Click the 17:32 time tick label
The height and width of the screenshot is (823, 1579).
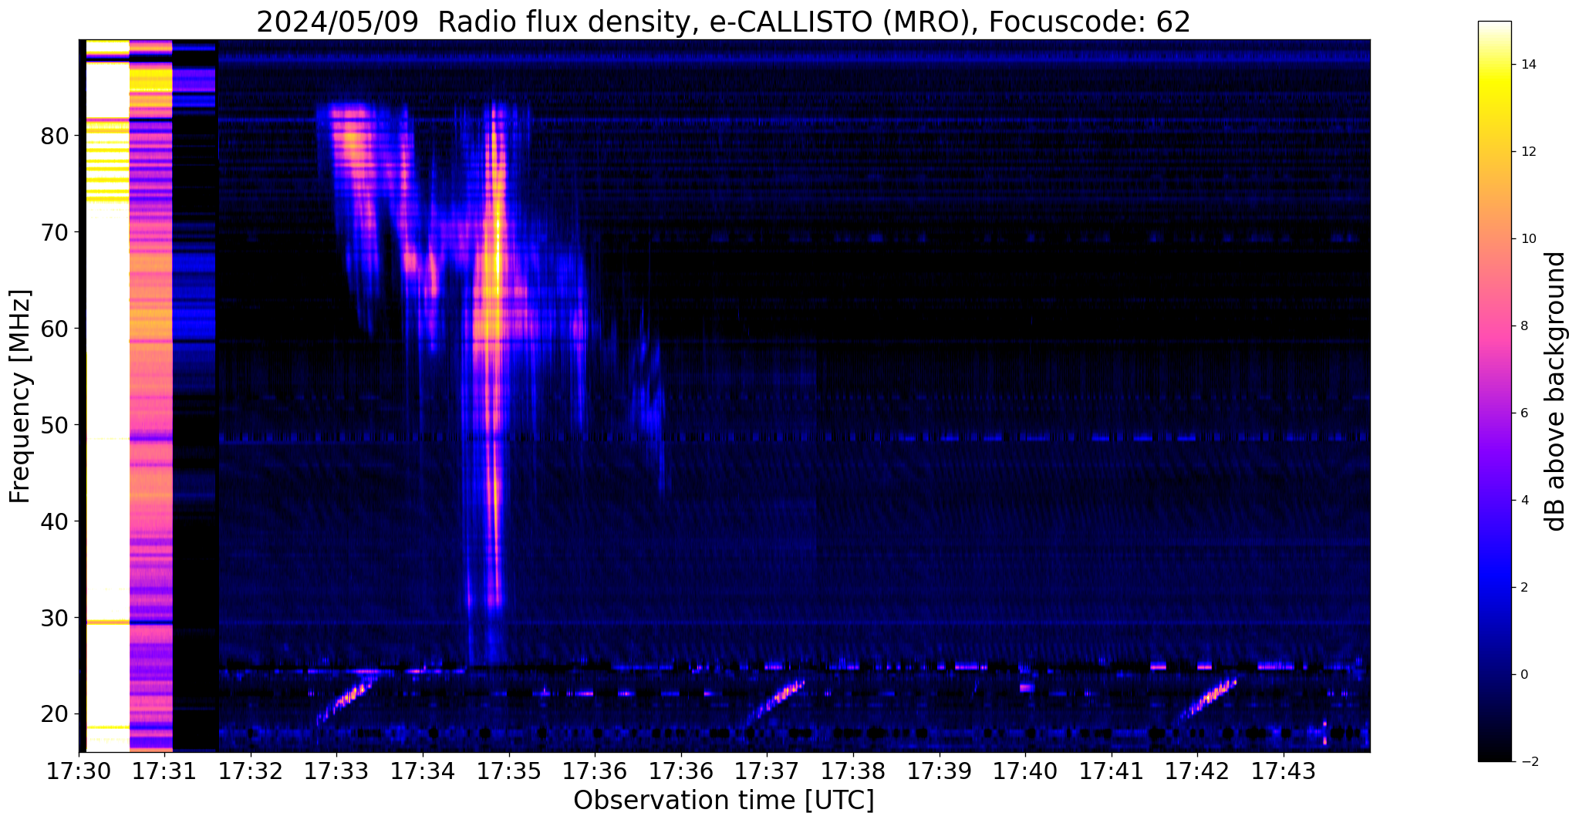[251, 771]
